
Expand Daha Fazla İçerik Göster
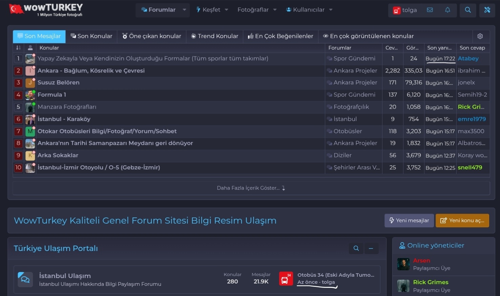click(251, 188)
